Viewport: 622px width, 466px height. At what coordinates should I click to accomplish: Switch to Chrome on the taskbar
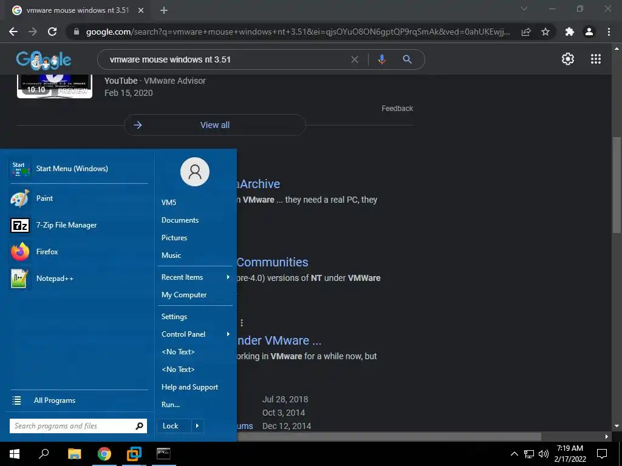[104, 454]
